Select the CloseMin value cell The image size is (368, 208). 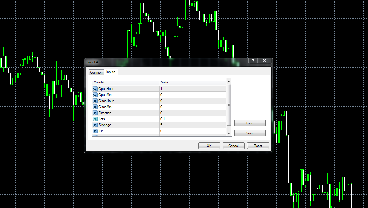[x=193, y=107]
